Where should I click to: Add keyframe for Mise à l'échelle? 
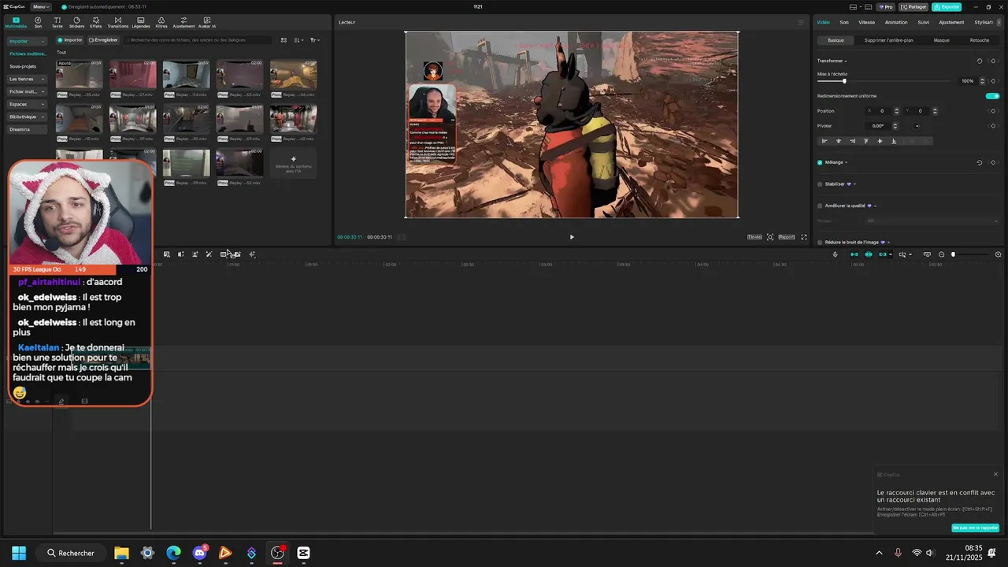993,81
